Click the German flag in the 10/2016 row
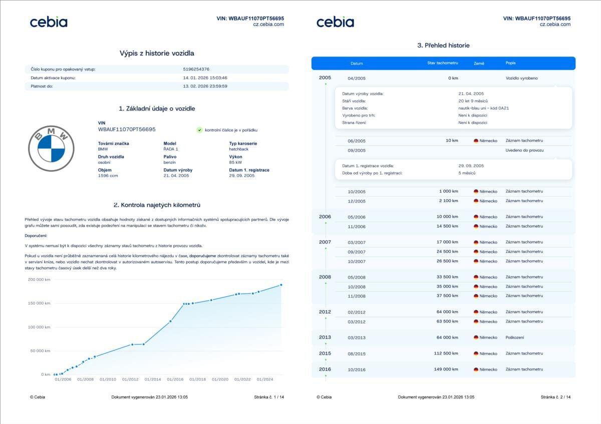The height and width of the screenshot is (424, 601). 476,369
